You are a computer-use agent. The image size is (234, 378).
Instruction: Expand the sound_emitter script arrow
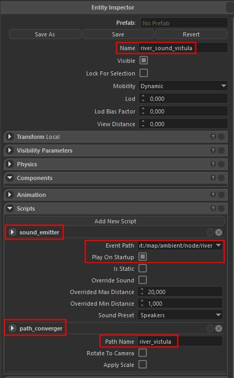(x=12, y=232)
